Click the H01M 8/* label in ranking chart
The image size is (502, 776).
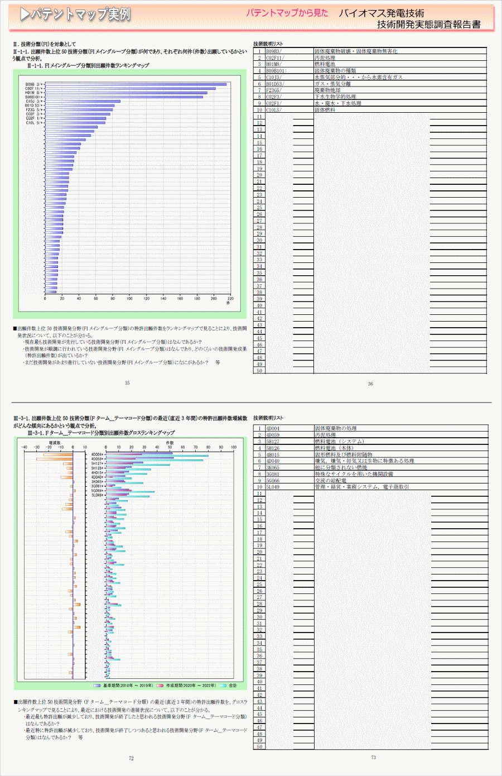tap(34, 93)
